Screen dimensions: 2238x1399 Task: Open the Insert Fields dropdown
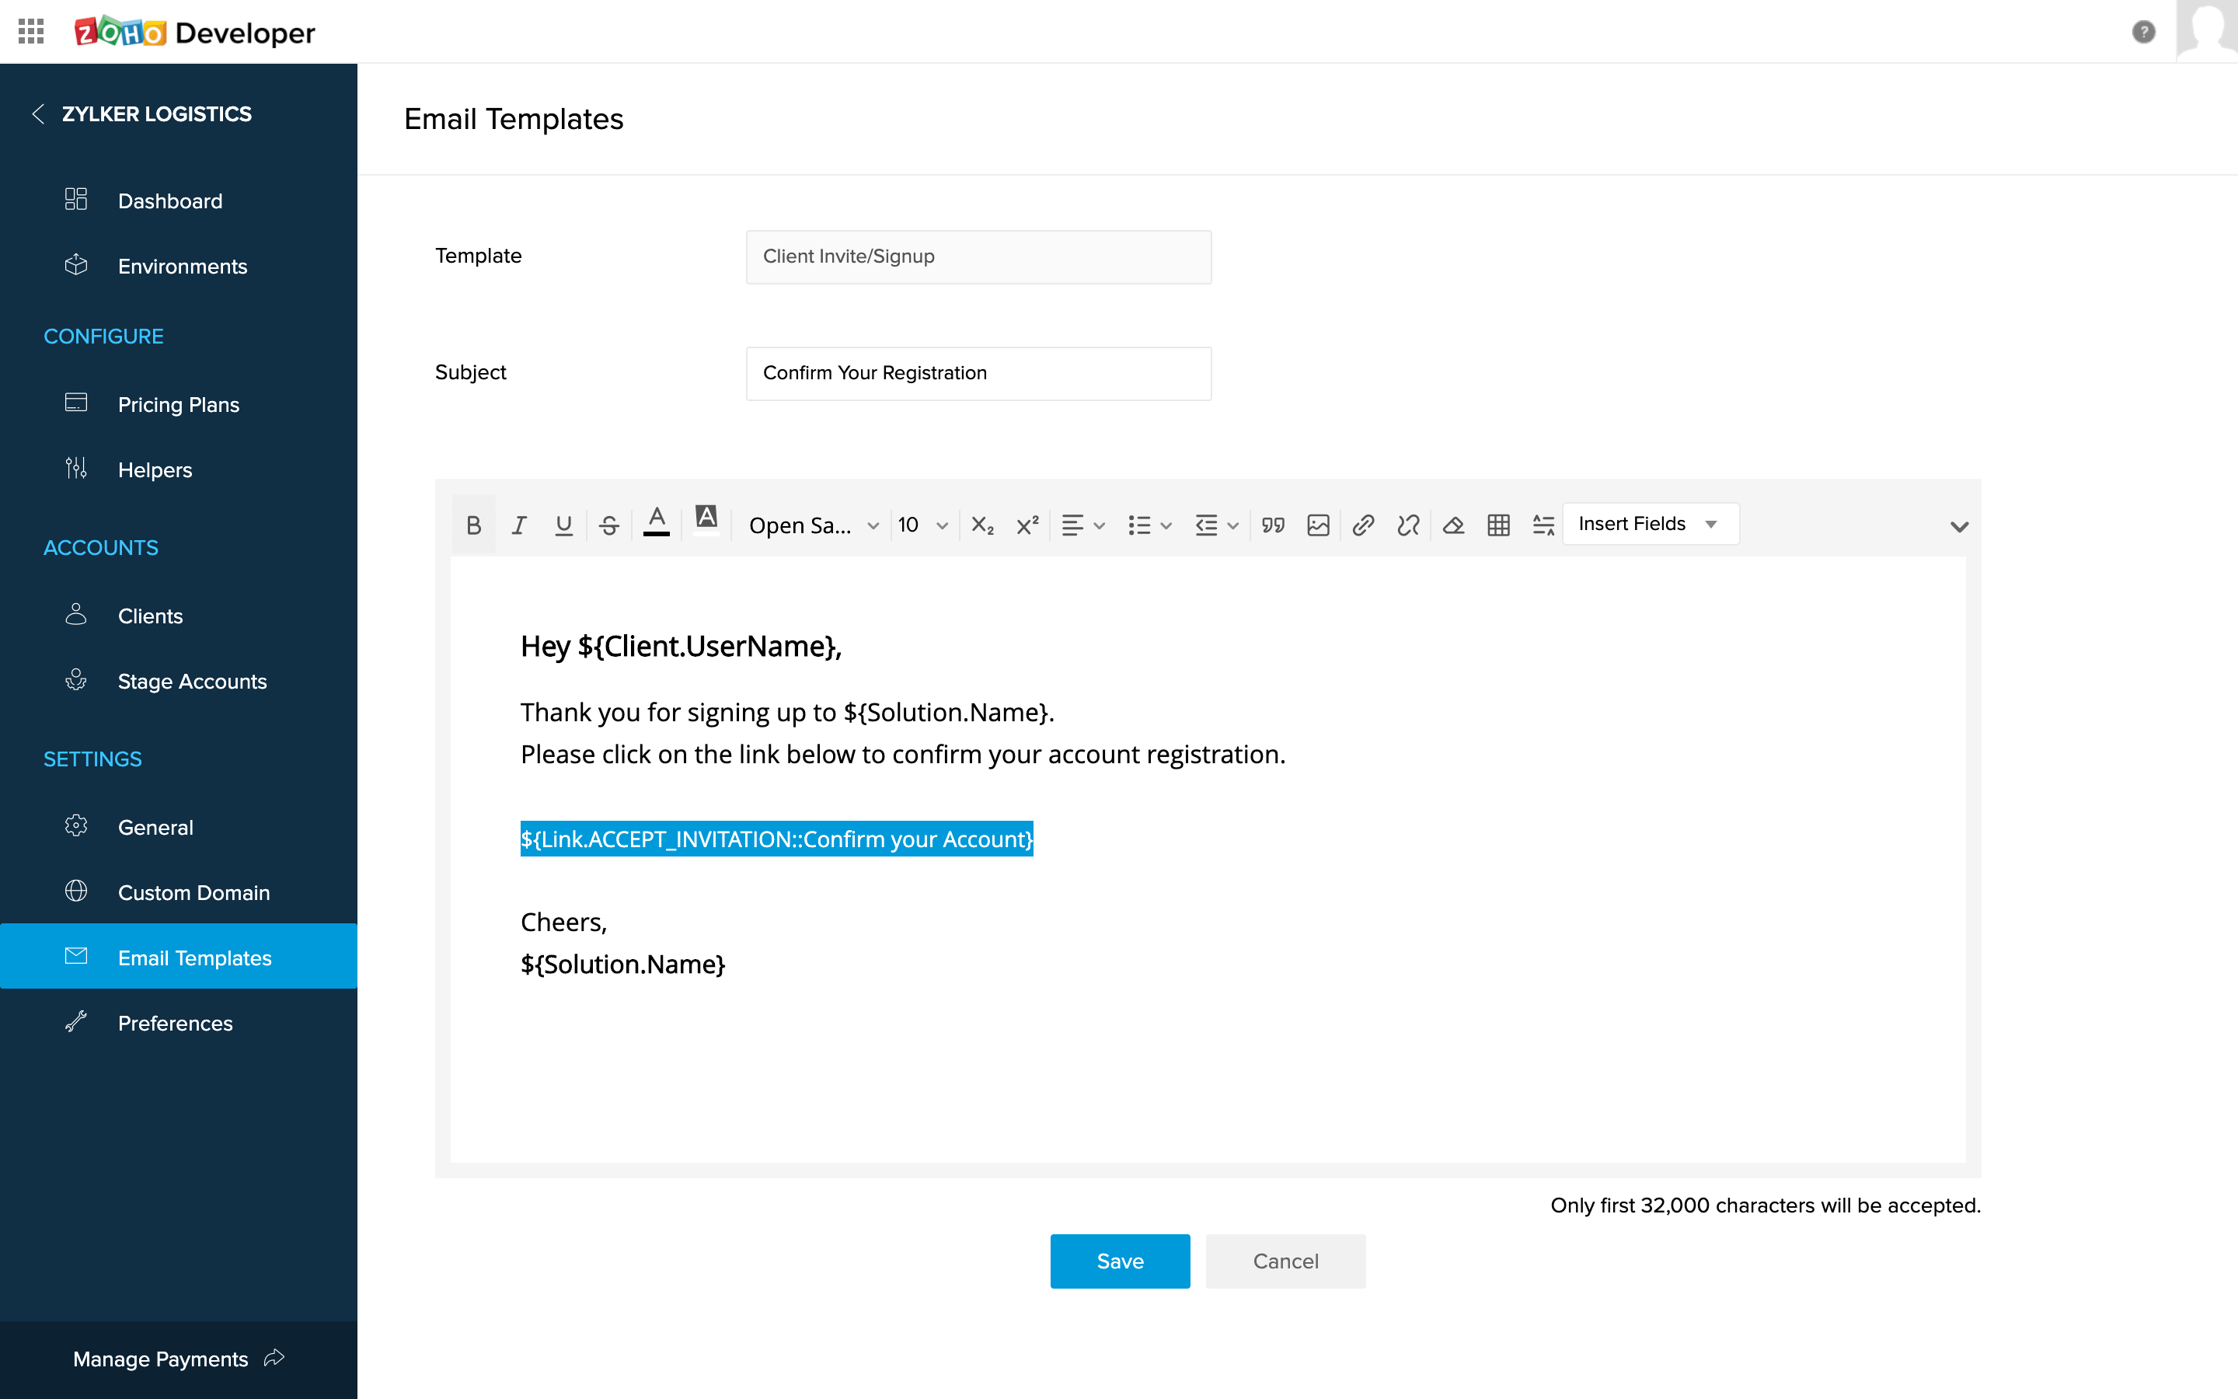tap(1649, 524)
